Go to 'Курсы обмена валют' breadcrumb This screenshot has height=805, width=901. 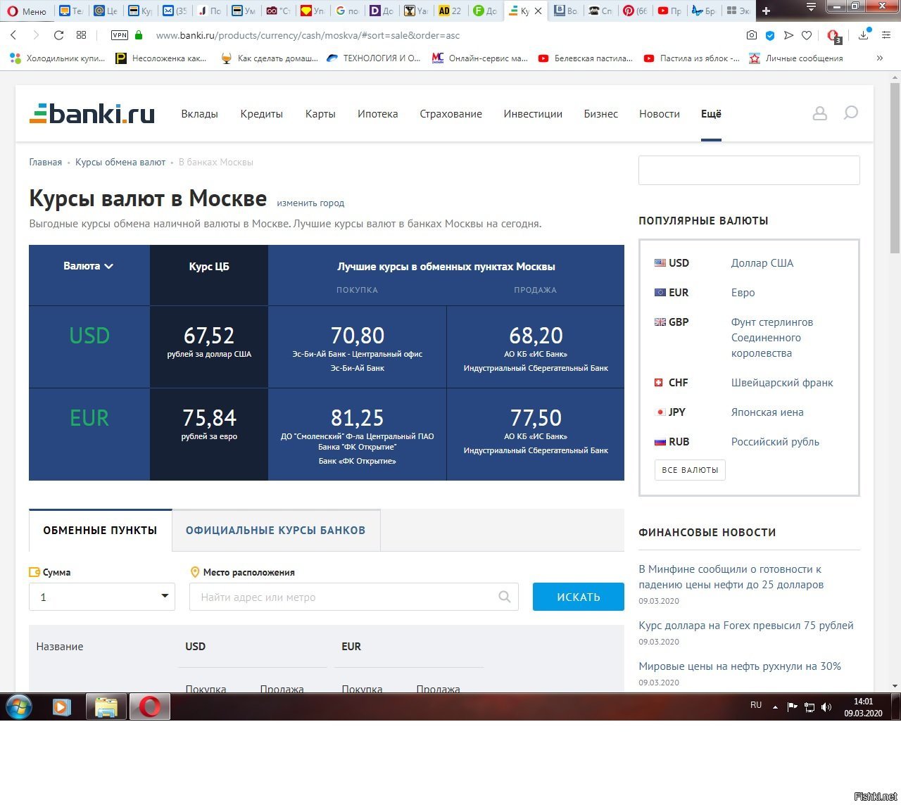120,163
